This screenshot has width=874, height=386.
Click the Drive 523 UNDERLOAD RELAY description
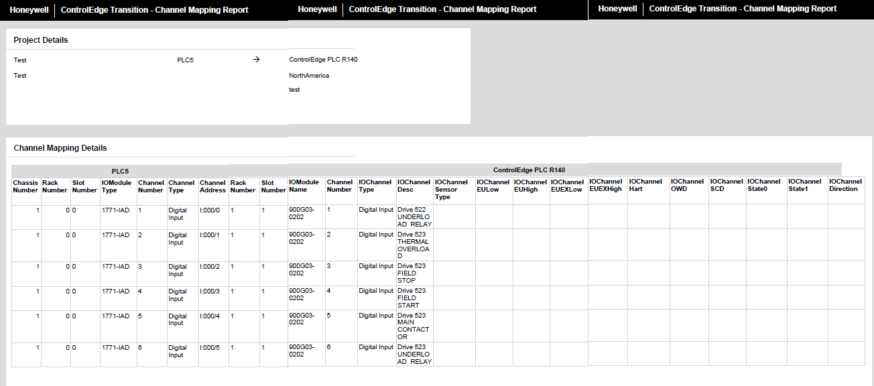pos(414,355)
